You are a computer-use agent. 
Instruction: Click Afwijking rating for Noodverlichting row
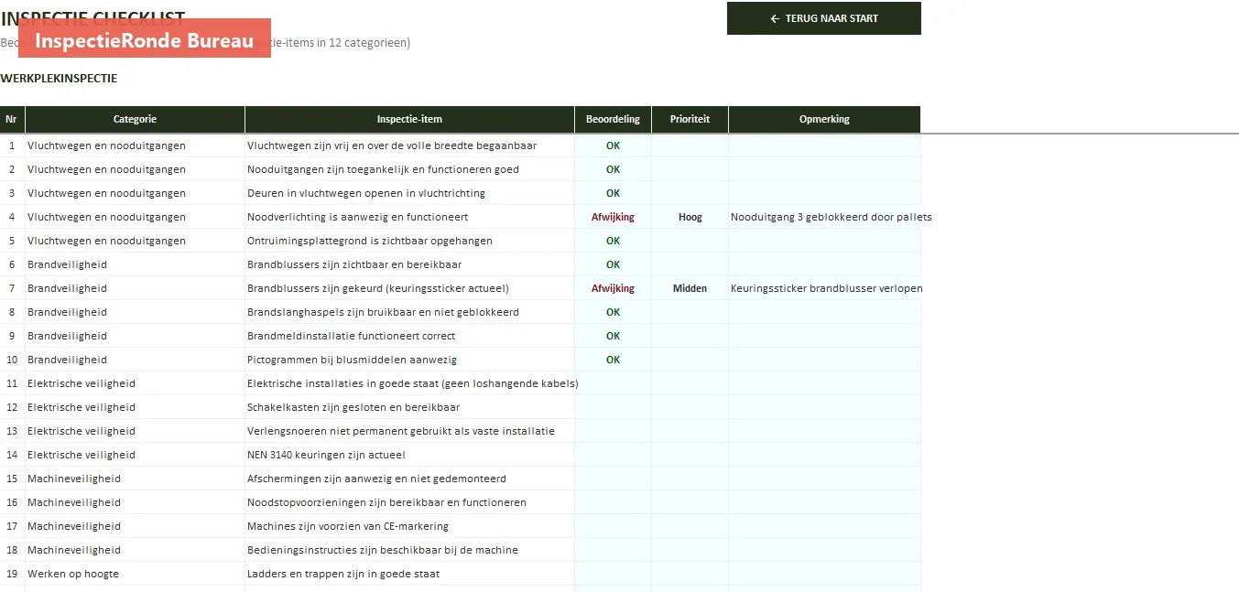tap(613, 217)
